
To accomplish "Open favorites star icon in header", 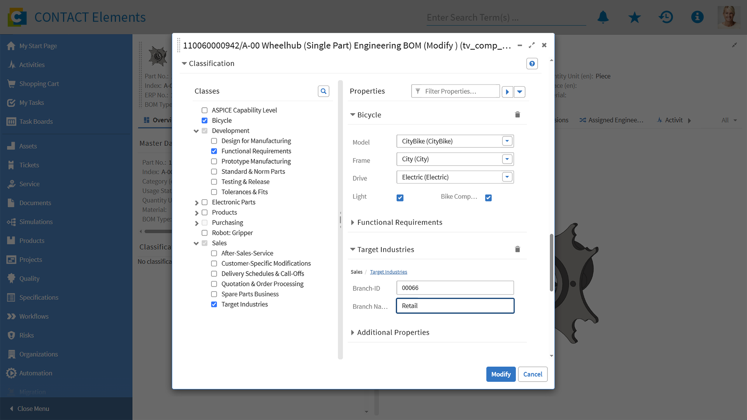I will click(635, 17).
